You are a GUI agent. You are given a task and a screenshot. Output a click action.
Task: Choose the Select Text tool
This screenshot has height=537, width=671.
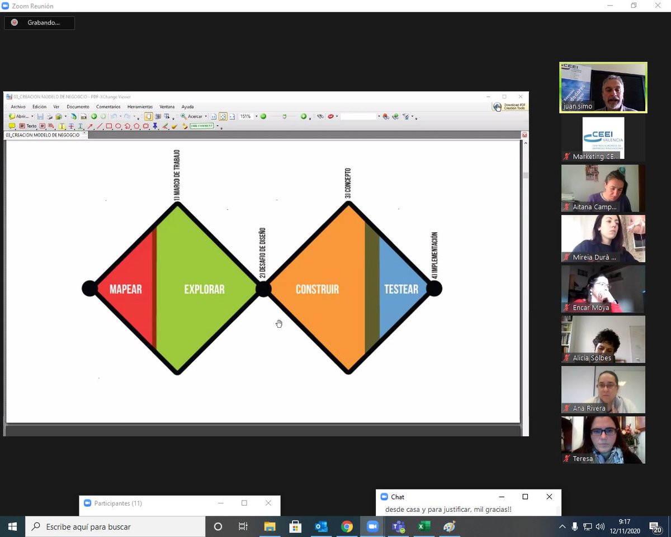click(167, 116)
